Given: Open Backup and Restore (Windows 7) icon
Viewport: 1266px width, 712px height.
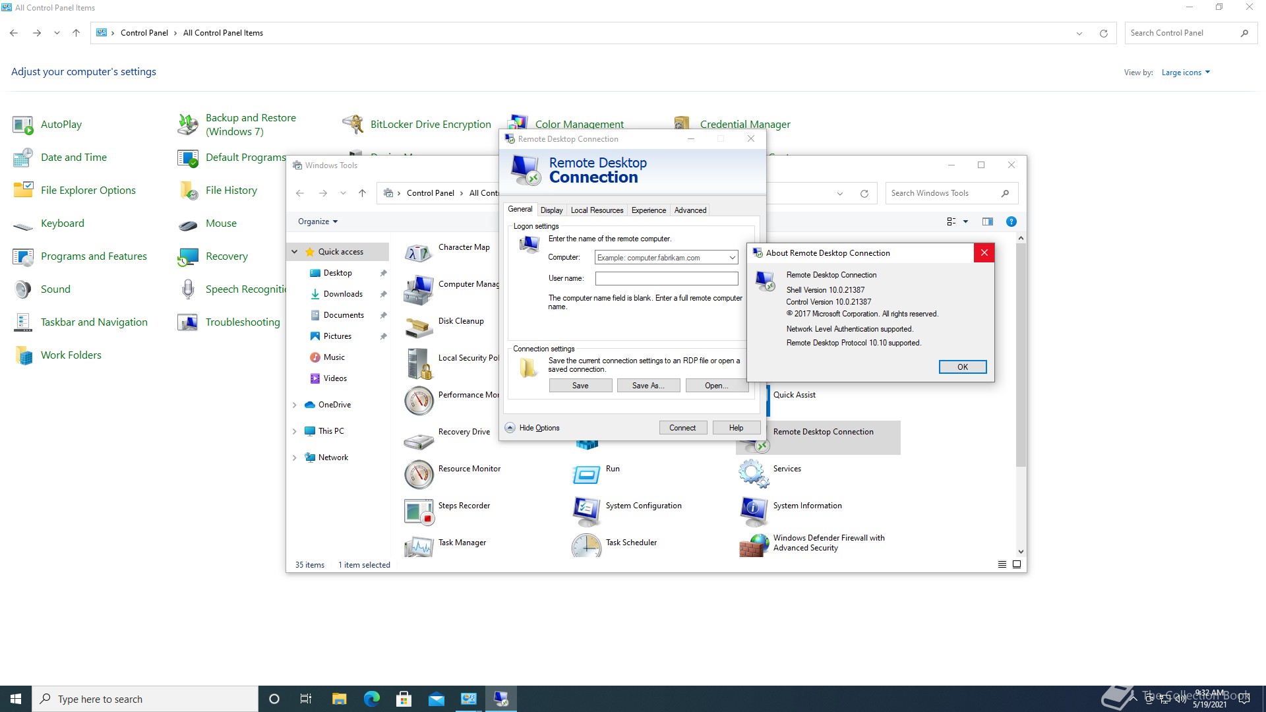Looking at the screenshot, I should [188, 125].
